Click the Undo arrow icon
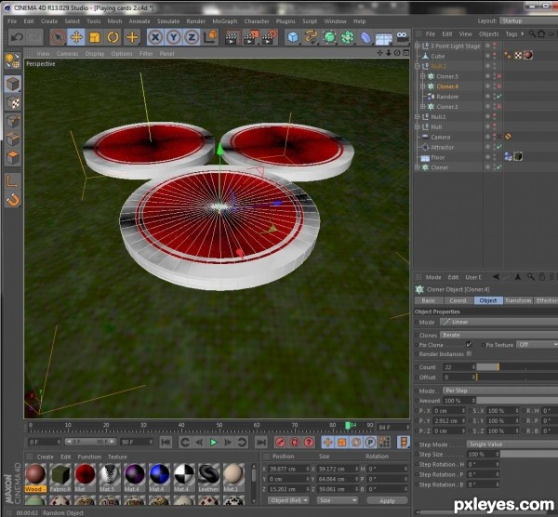Viewport: 558px width, 517px height. coord(17,37)
